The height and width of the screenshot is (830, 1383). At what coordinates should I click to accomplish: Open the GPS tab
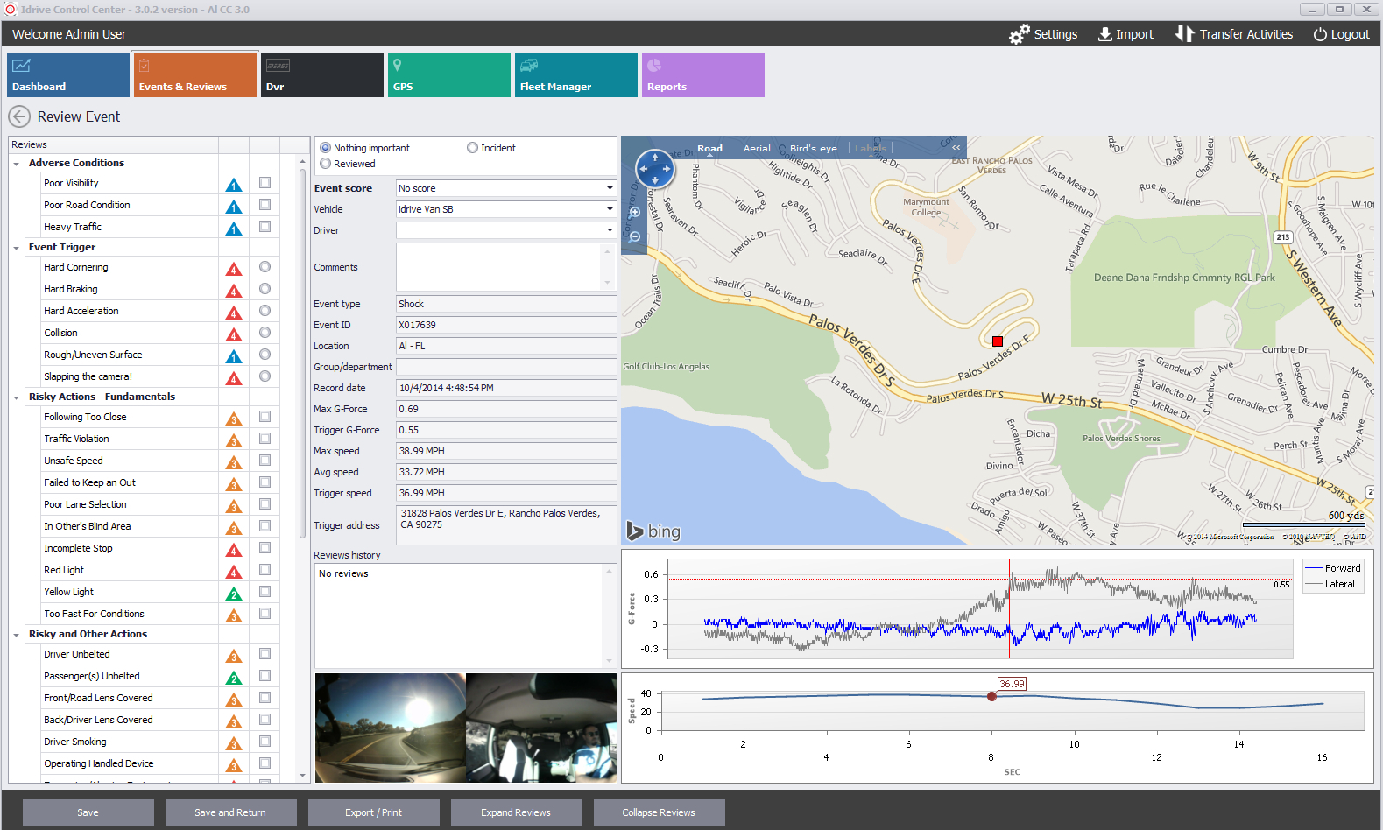[448, 75]
